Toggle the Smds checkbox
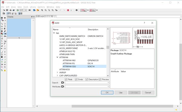This screenshot has width=182, height=112. coord(76,79)
